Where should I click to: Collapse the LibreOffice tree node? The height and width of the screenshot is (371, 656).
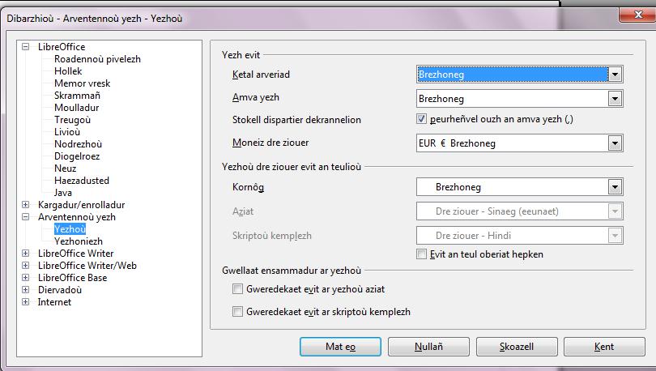click(26, 47)
